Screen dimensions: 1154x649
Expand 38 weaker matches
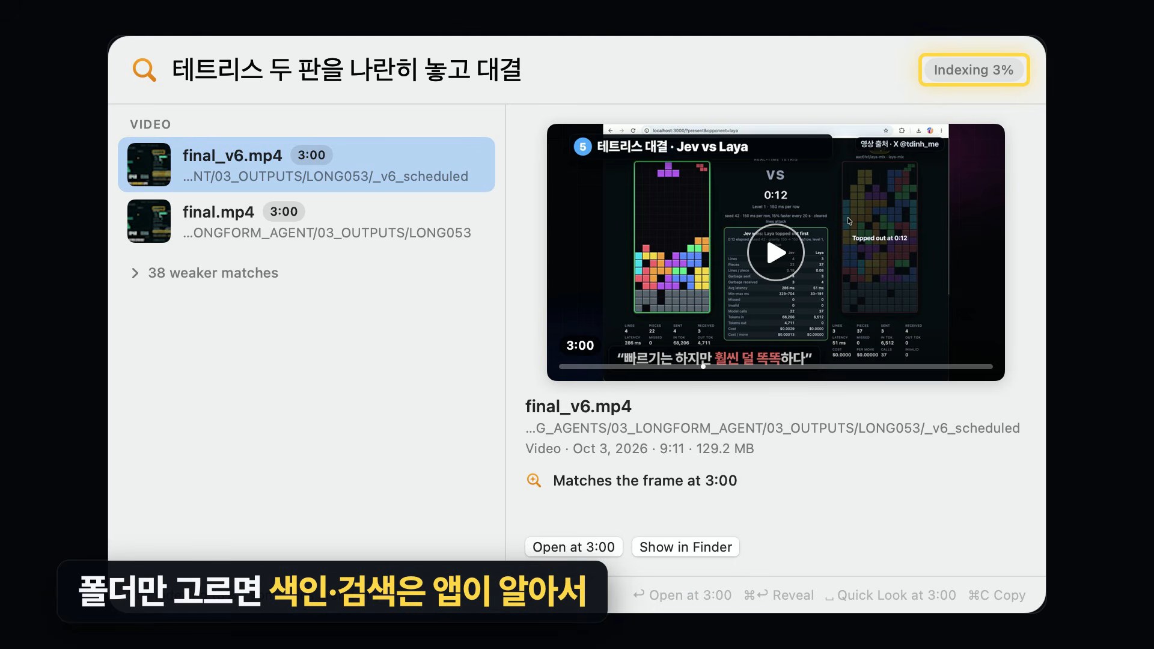[204, 273]
